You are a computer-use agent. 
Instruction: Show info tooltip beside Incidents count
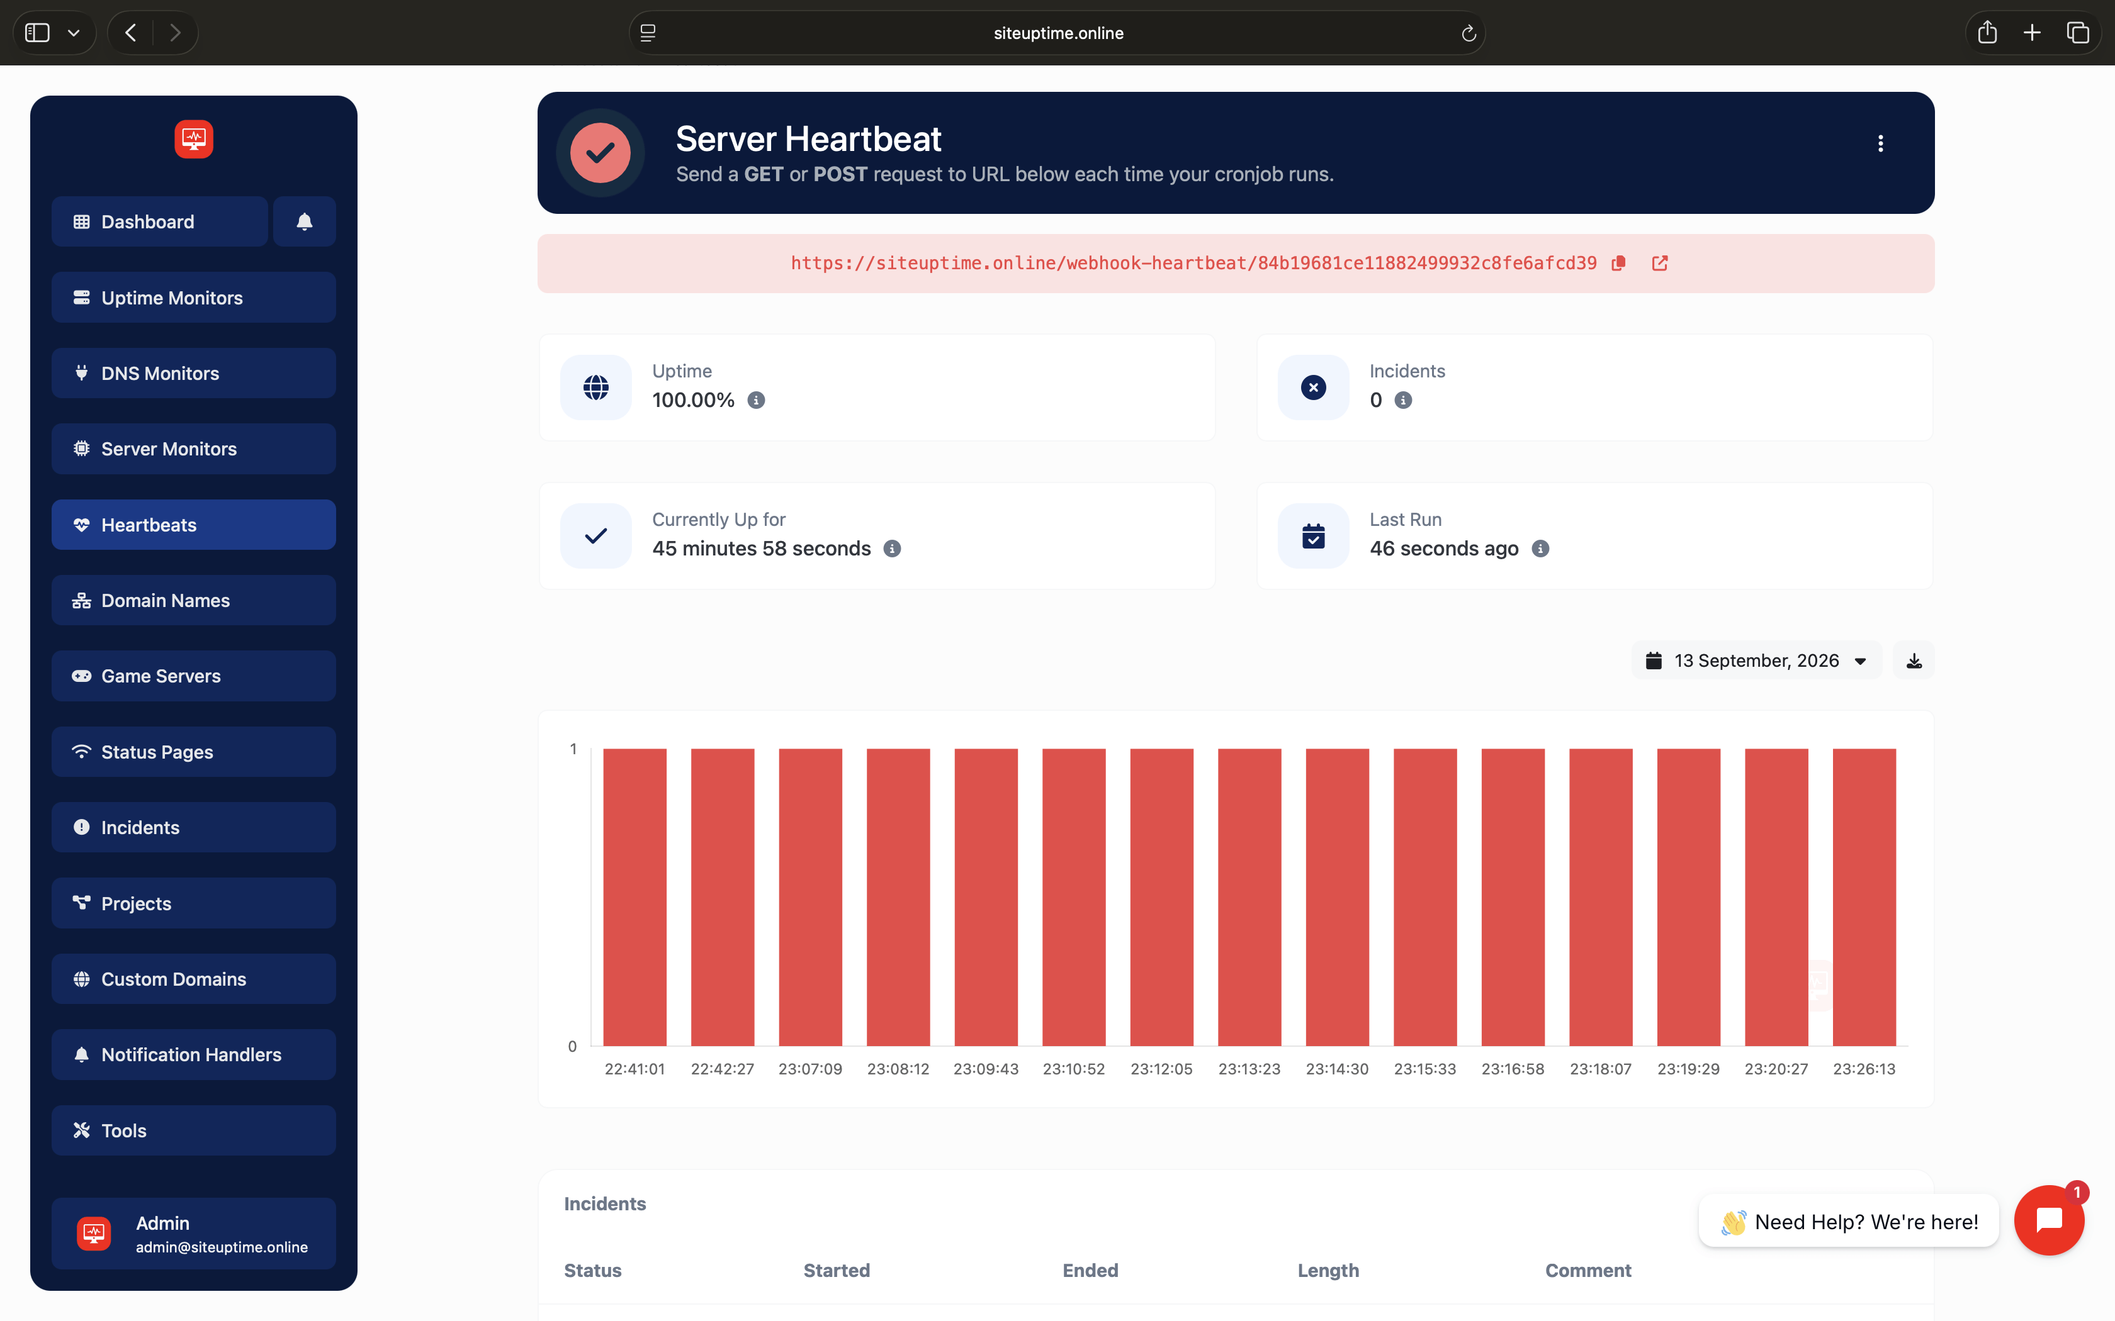tap(1402, 400)
